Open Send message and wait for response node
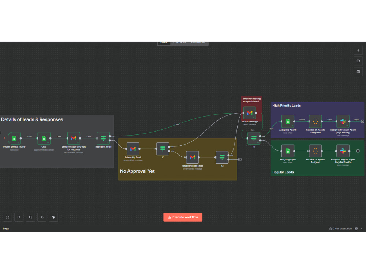Image resolution: width=366 pixels, height=274 pixels. coord(74,138)
